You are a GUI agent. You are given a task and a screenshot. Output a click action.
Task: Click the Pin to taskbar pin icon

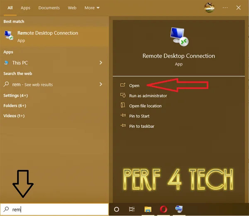(x=123, y=125)
